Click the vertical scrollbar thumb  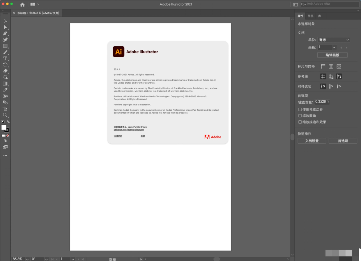292,137
